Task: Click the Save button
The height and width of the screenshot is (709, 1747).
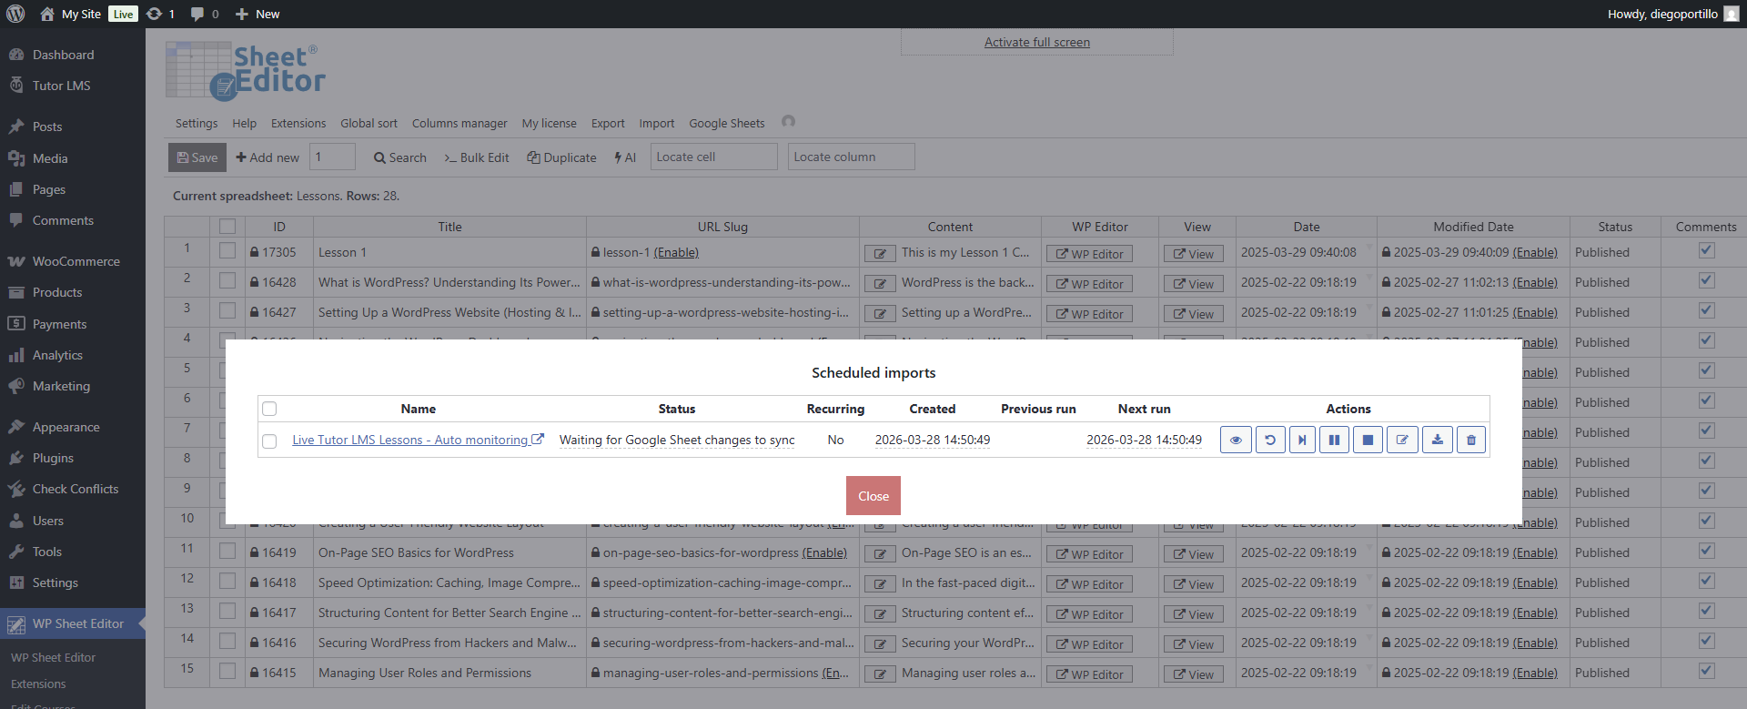Action: pos(197,157)
